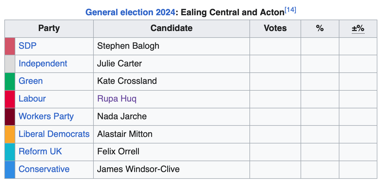Click the Liberal Democrats orange swatch

[10, 134]
